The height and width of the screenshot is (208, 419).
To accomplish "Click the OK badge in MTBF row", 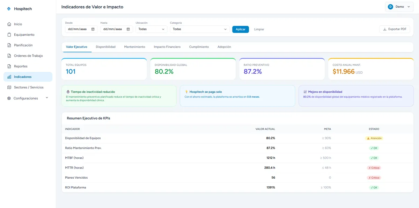I will 374,158.
